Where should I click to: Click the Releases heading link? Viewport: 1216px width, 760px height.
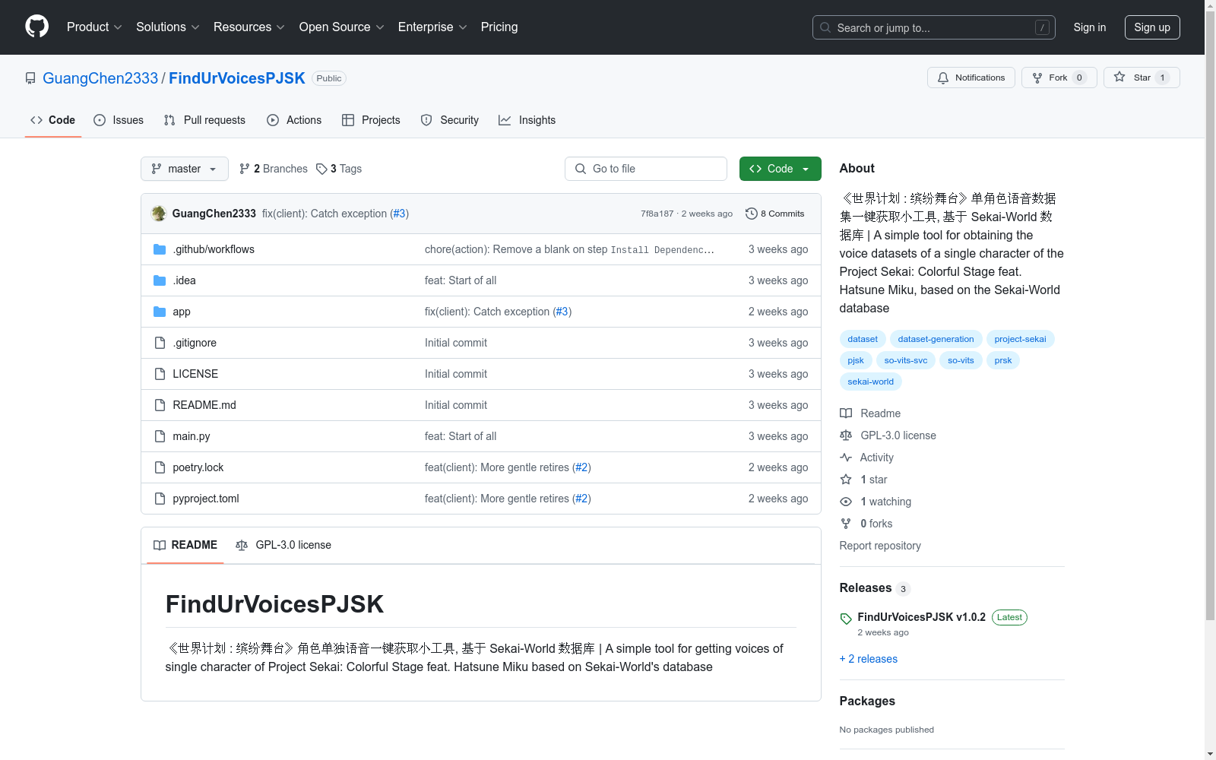click(x=865, y=587)
